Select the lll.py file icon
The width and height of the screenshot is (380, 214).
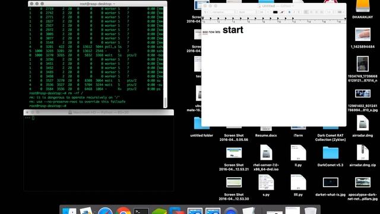[298, 182]
